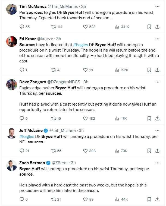Share Zach Berman's tweet
Viewport: 166px width, 206px height.
(157, 199)
